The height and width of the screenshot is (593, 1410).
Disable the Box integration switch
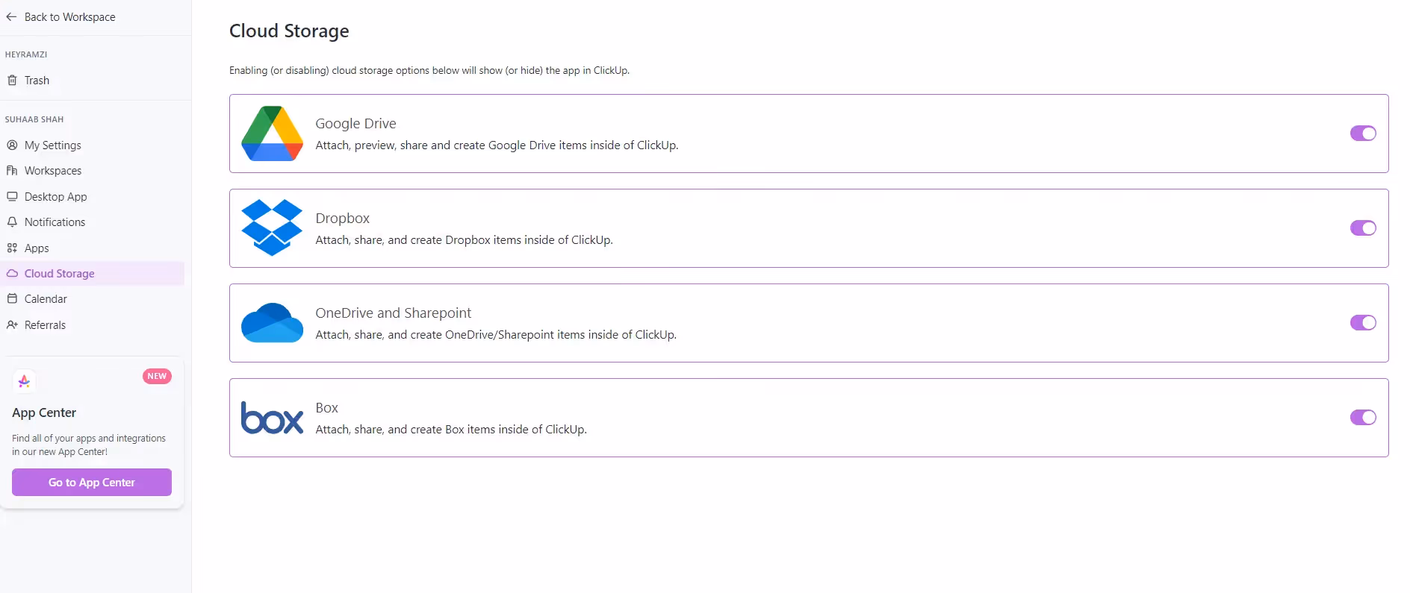coord(1363,418)
